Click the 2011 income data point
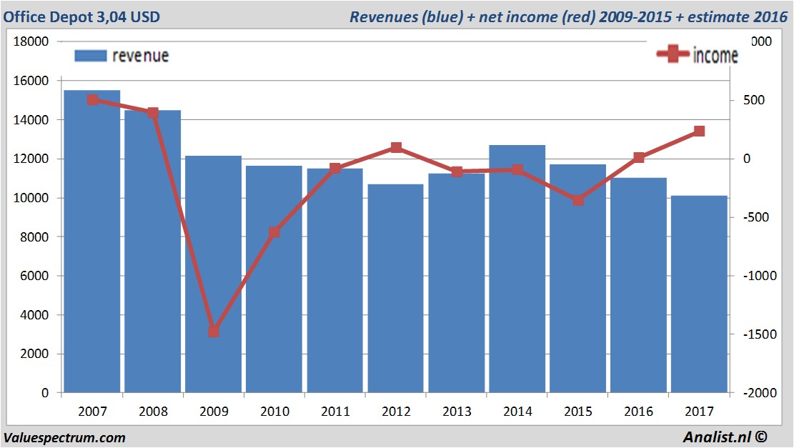The width and height of the screenshot is (794, 448). [335, 168]
